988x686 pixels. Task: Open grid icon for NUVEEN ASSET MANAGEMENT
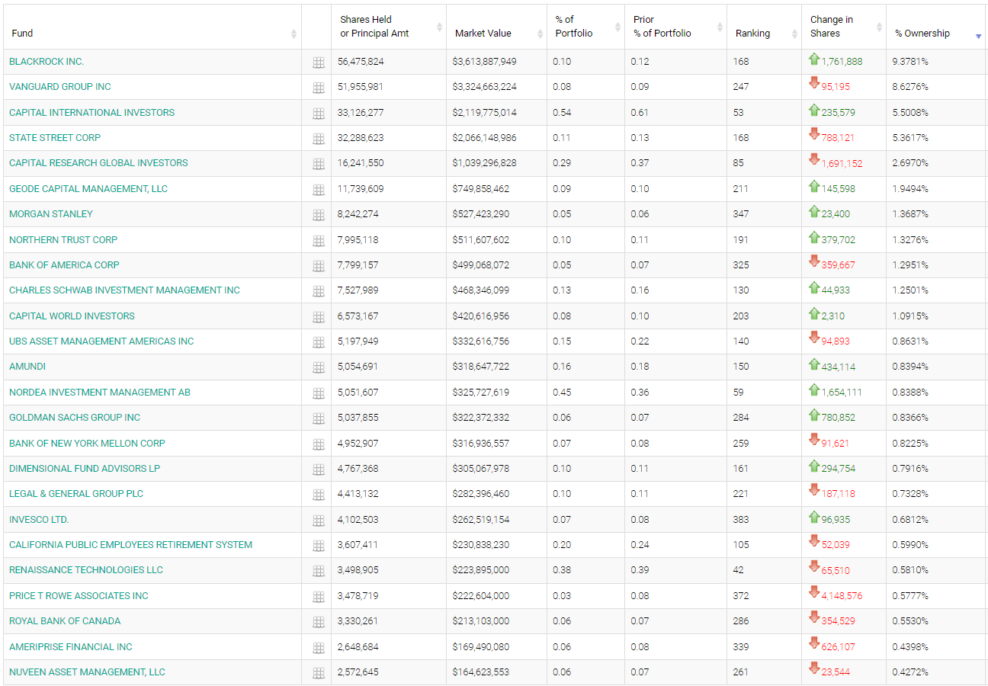tap(319, 673)
